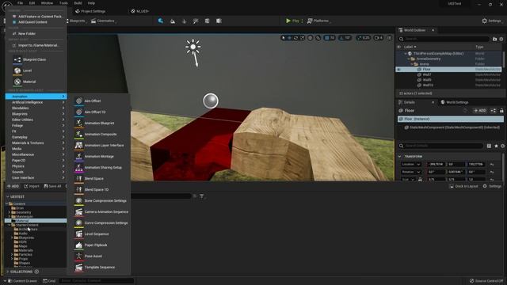Click the outliner new folder icon
The width and height of the screenshot is (507, 285).
pyautogui.click(x=494, y=39)
